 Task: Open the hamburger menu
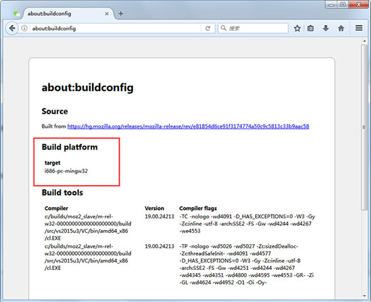click(x=359, y=28)
